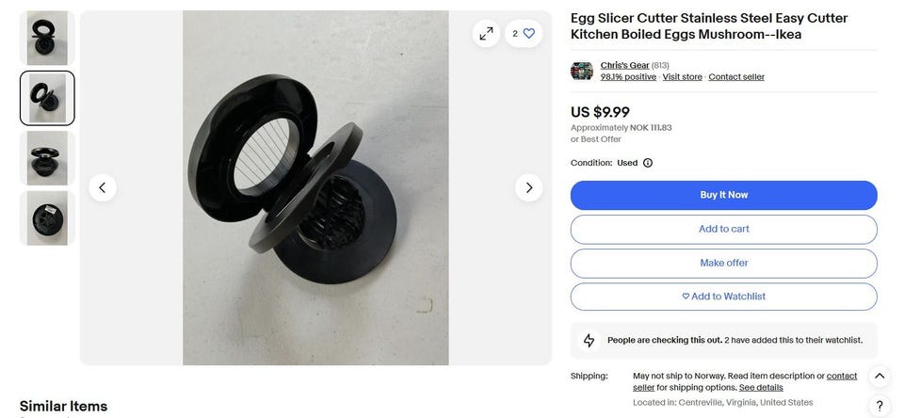Open the Chris's Gear seller link
The width and height of the screenshot is (904, 418).
coord(624,65)
